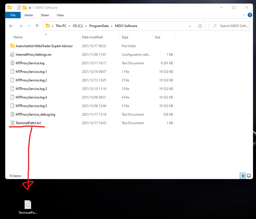Image resolution: width=256 pixels, height=219 pixels.
Task: Click This PC in address breadcrumb
Action: 61,26
